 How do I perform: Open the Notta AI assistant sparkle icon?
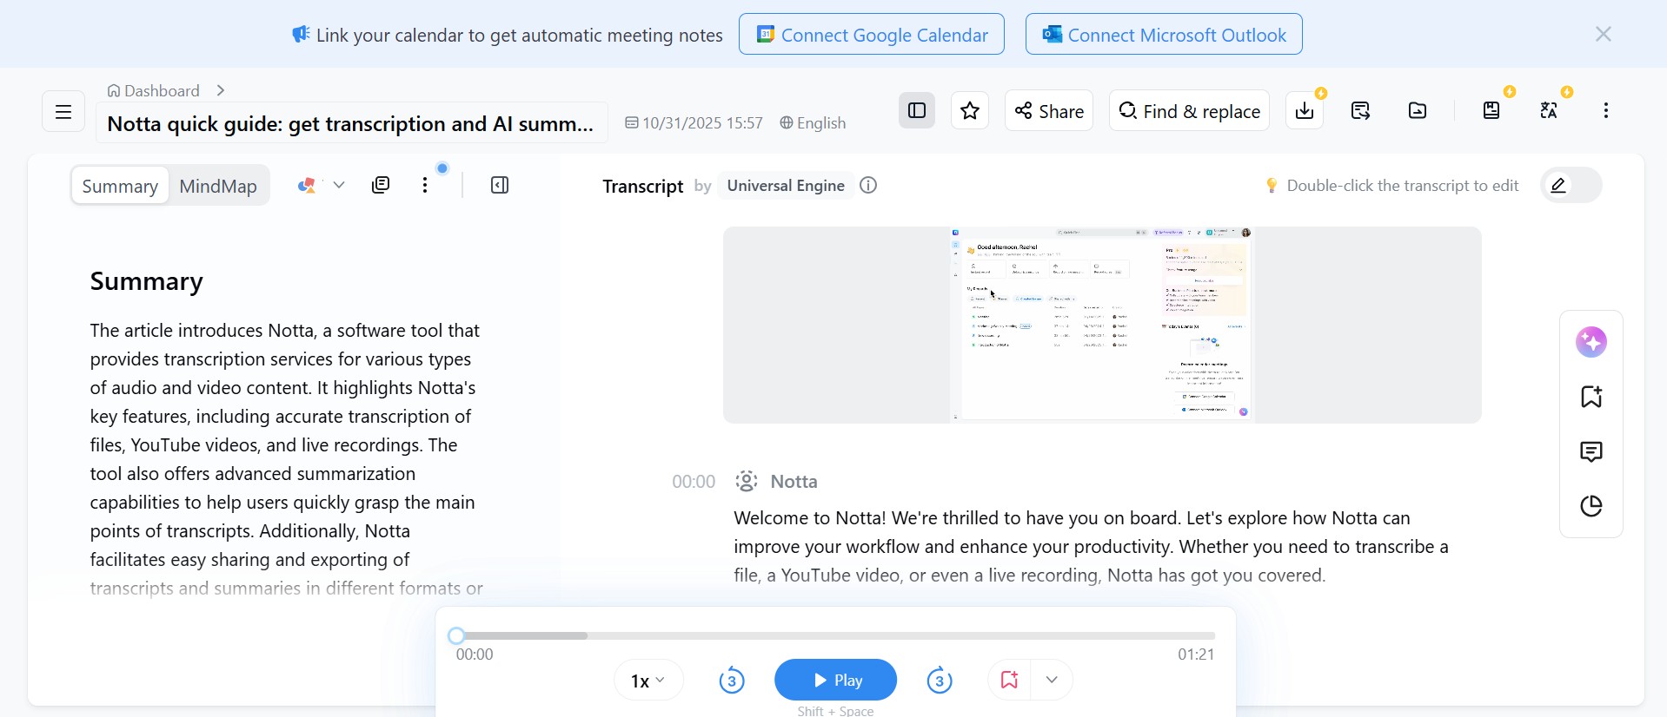point(1591,342)
